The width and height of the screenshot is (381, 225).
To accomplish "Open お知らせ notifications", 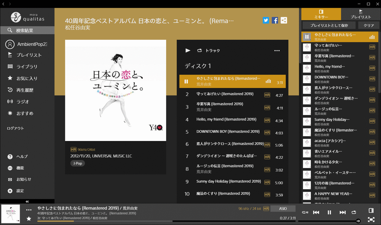I will [20, 179].
